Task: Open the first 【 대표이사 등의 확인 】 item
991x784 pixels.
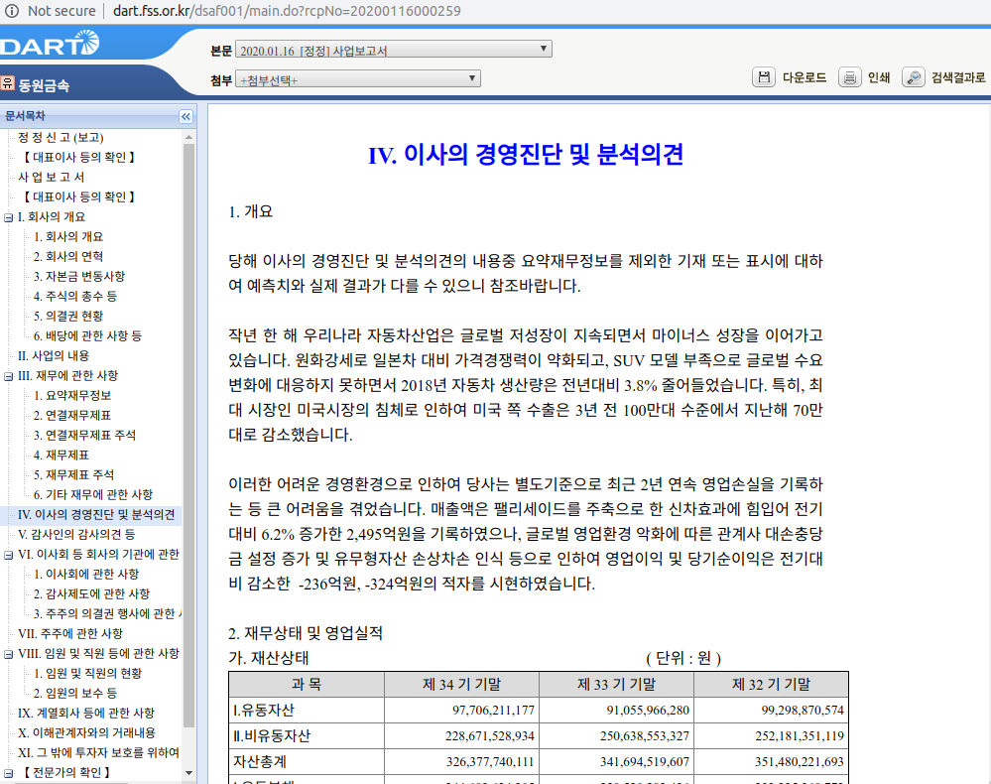Action: click(x=79, y=157)
